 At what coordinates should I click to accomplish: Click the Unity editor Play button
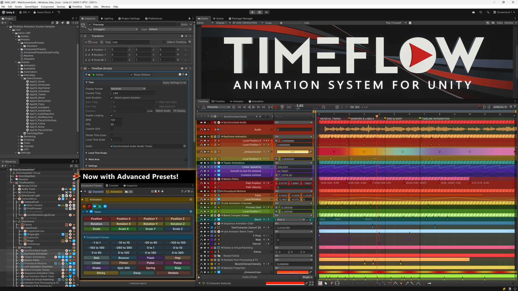(252, 12)
